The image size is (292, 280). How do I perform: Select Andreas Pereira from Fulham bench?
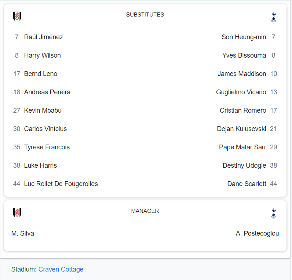pyautogui.click(x=47, y=92)
